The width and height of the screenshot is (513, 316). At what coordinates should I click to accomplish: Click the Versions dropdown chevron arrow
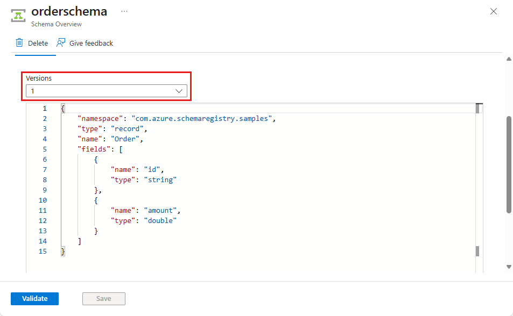[180, 91]
